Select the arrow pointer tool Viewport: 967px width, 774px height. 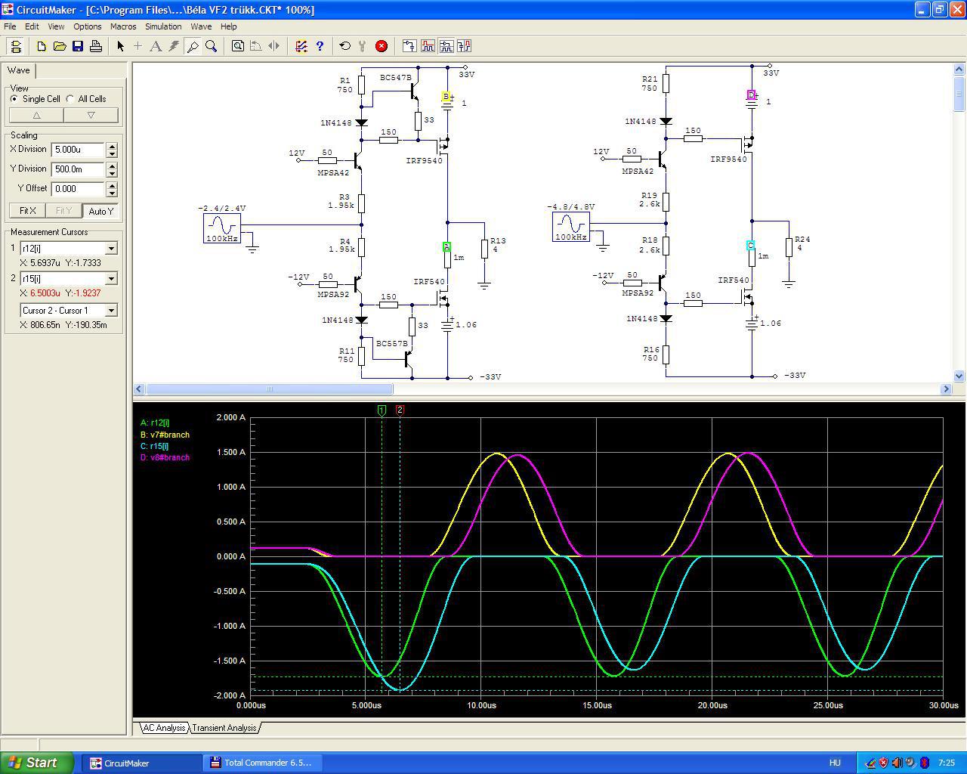coord(120,46)
